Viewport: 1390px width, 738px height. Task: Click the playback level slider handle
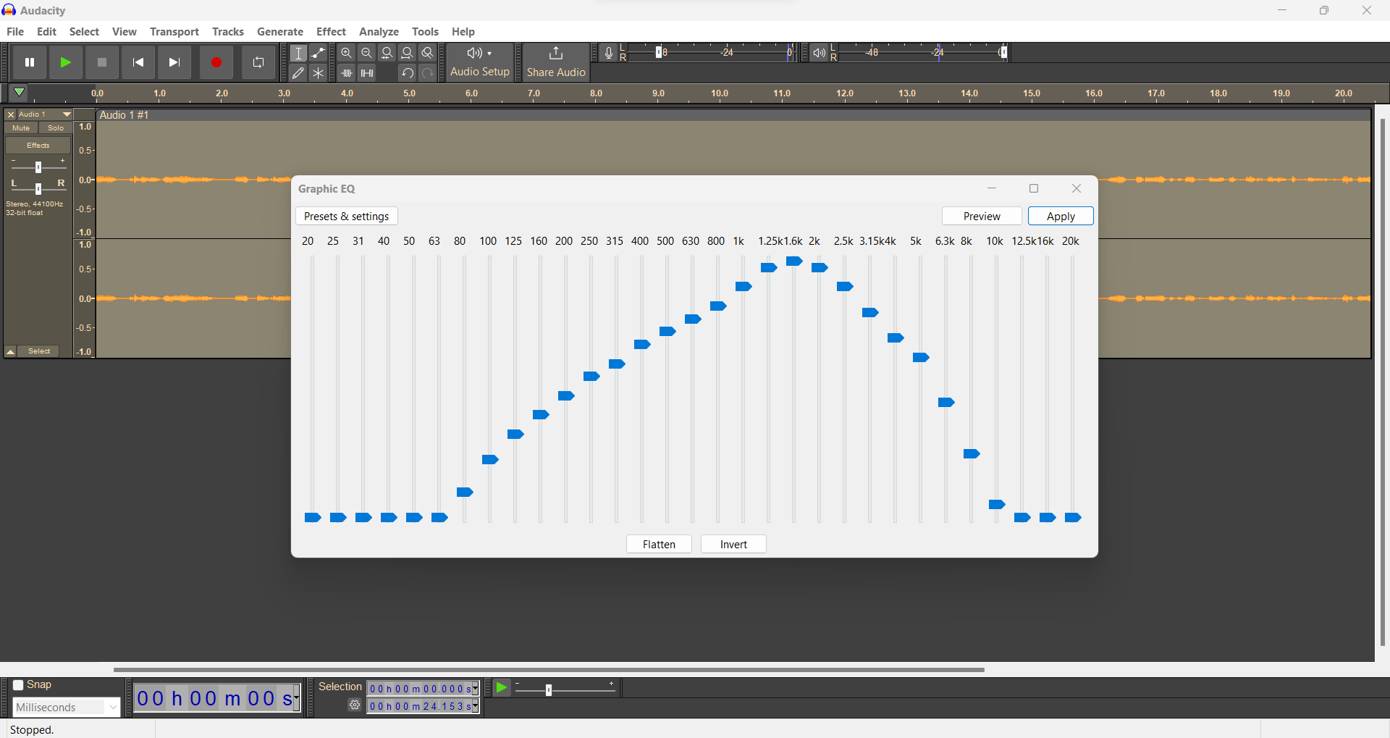[1004, 52]
